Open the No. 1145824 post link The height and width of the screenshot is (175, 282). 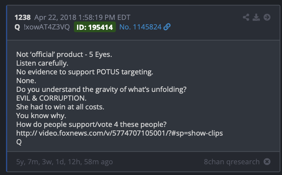(140, 27)
